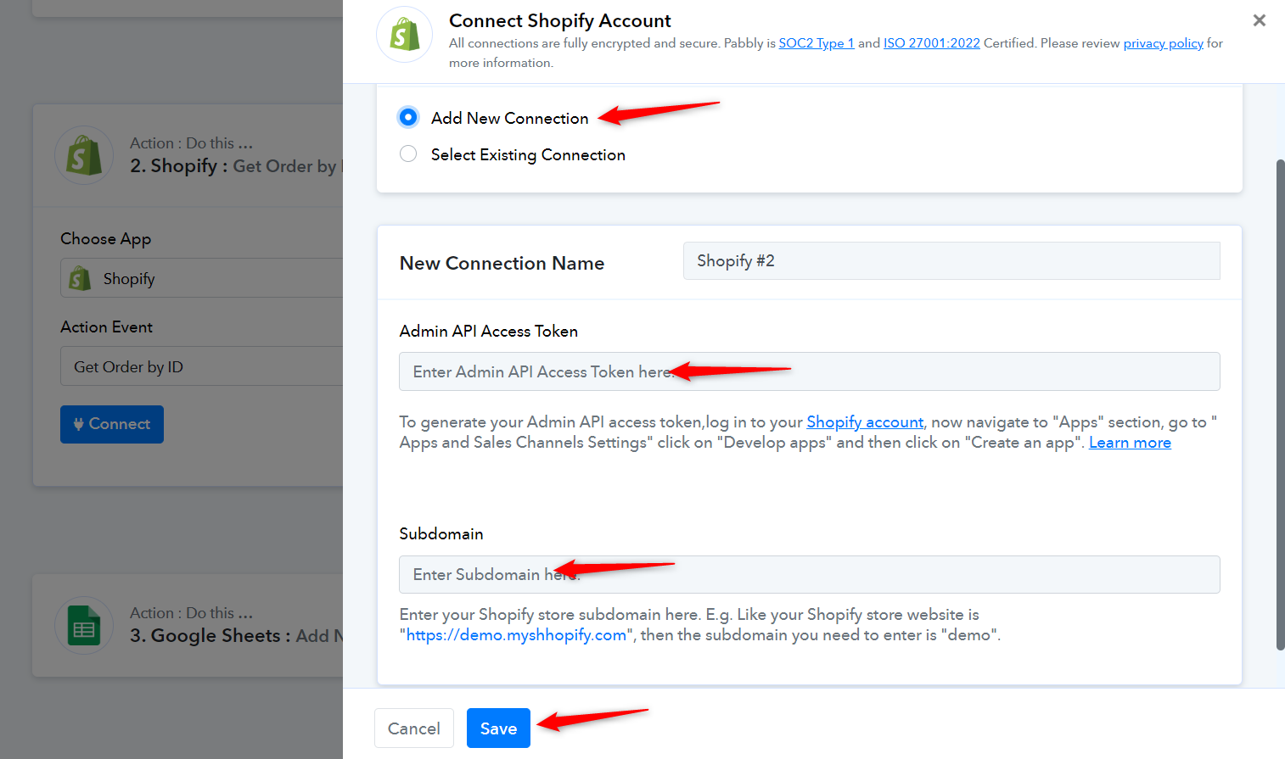Click the dialog vertical scrollbar
The width and height of the screenshot is (1285, 759).
click(1280, 405)
